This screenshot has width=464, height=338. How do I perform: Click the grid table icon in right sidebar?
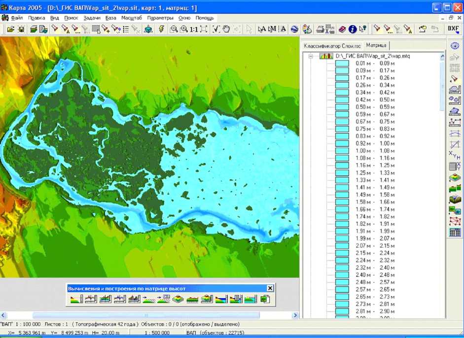[x=455, y=233]
